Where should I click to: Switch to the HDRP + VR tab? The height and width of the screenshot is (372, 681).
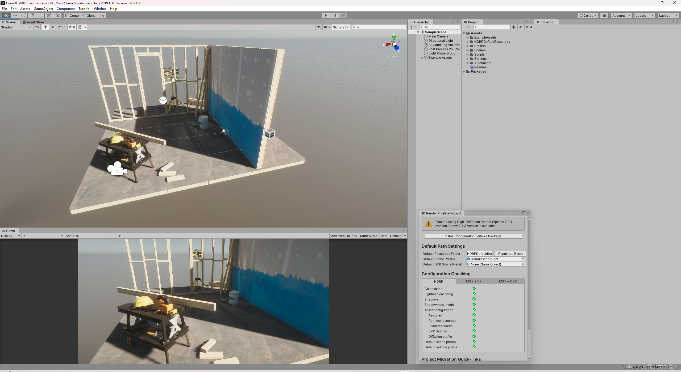473,281
